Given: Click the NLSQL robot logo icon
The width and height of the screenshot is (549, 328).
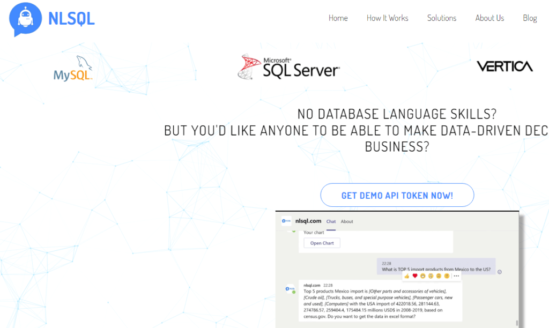Looking at the screenshot, I should point(26,19).
